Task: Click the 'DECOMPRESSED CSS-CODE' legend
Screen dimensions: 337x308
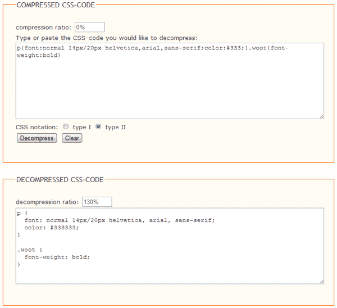Action: [60, 180]
